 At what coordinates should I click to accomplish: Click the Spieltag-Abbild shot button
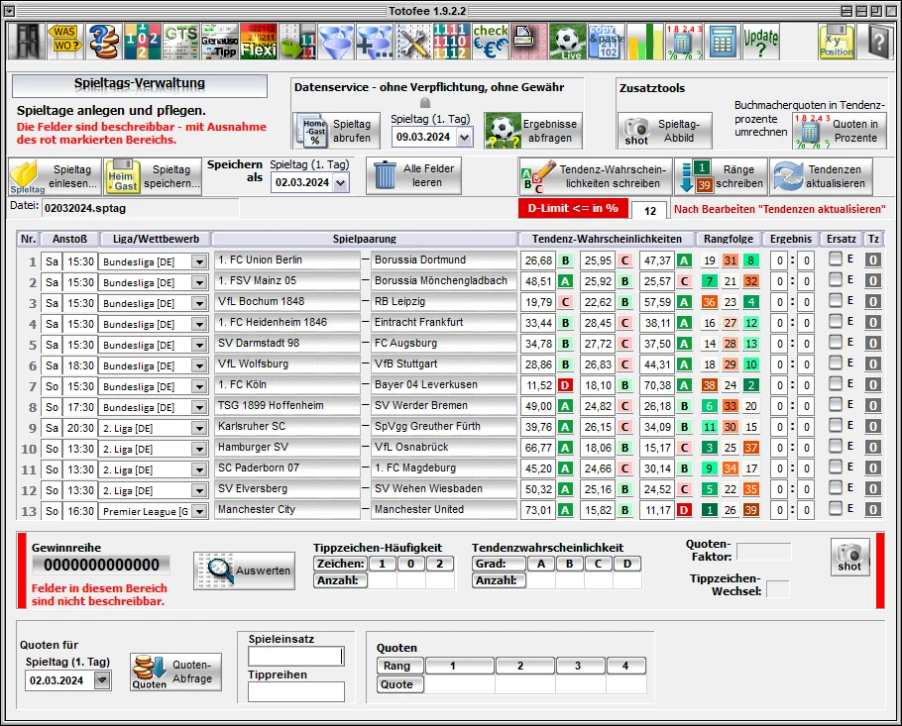point(665,131)
